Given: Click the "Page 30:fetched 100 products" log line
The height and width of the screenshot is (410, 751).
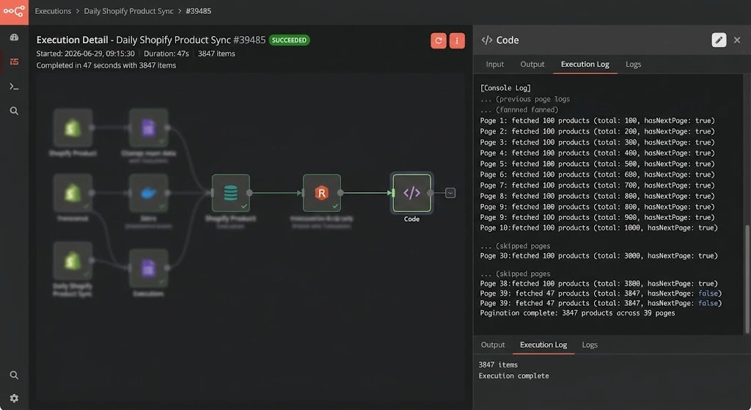Looking at the screenshot, I should pyautogui.click(x=598, y=256).
